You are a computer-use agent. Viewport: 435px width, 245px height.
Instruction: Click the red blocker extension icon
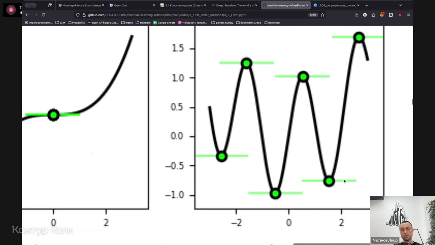pyautogui.click(x=400, y=15)
